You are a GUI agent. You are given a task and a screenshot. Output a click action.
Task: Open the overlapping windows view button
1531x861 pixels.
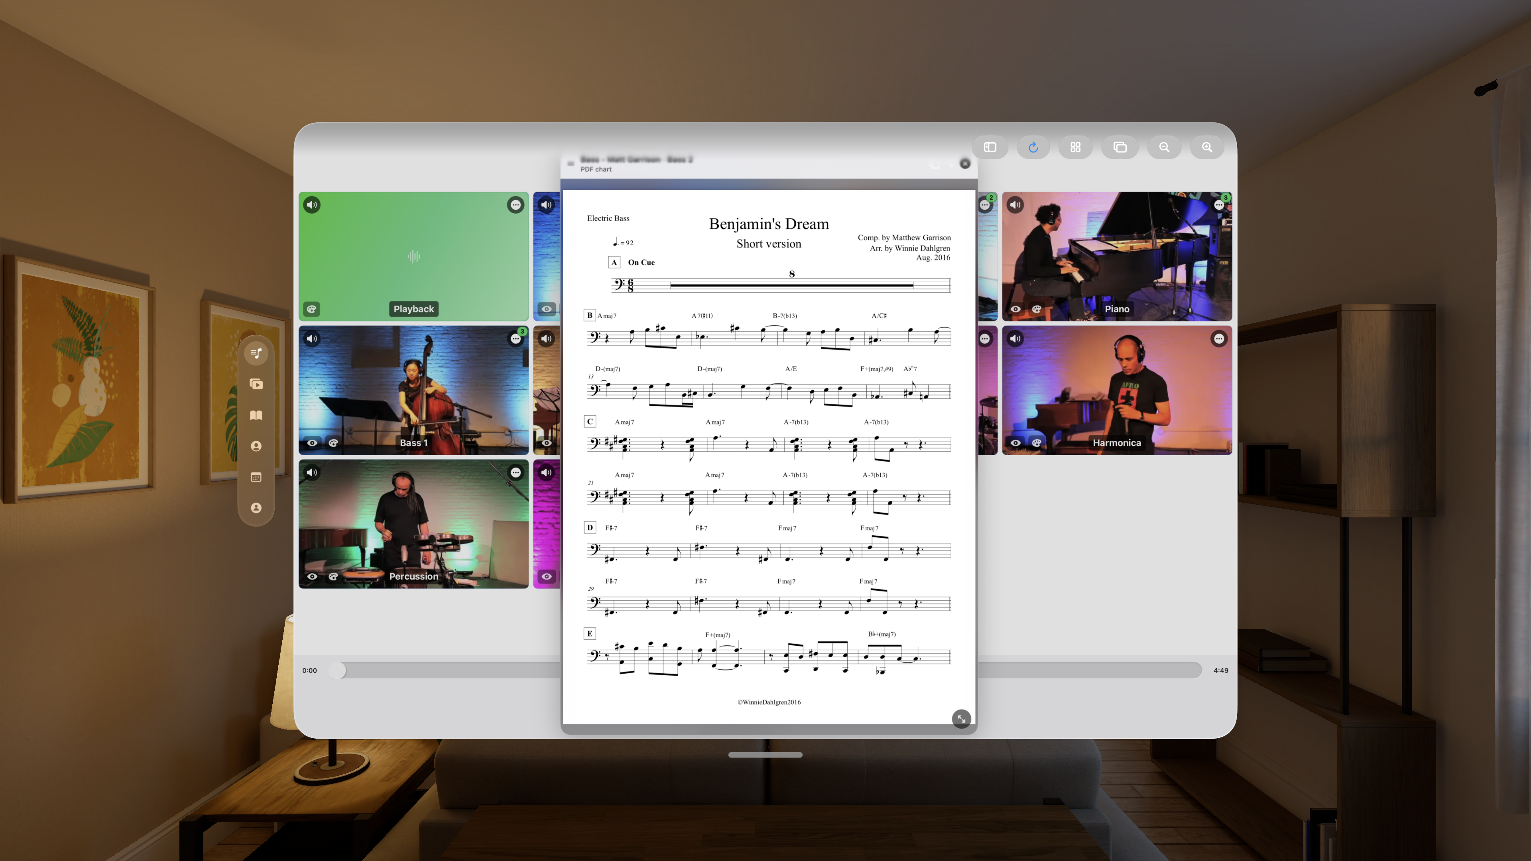pos(1120,147)
